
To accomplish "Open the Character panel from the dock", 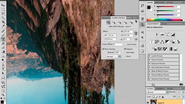I will coord(142,32).
